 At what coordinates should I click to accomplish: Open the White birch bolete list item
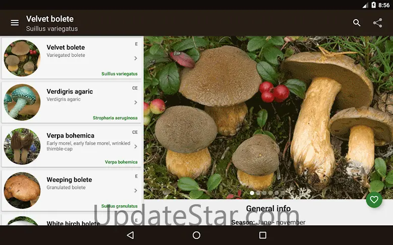pos(73,222)
